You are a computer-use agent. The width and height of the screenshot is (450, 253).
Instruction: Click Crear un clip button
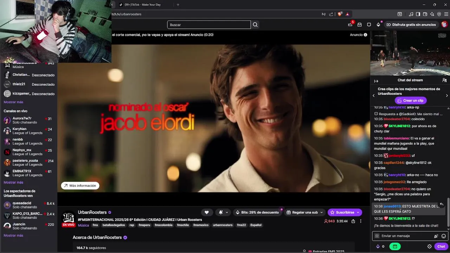[410, 100]
